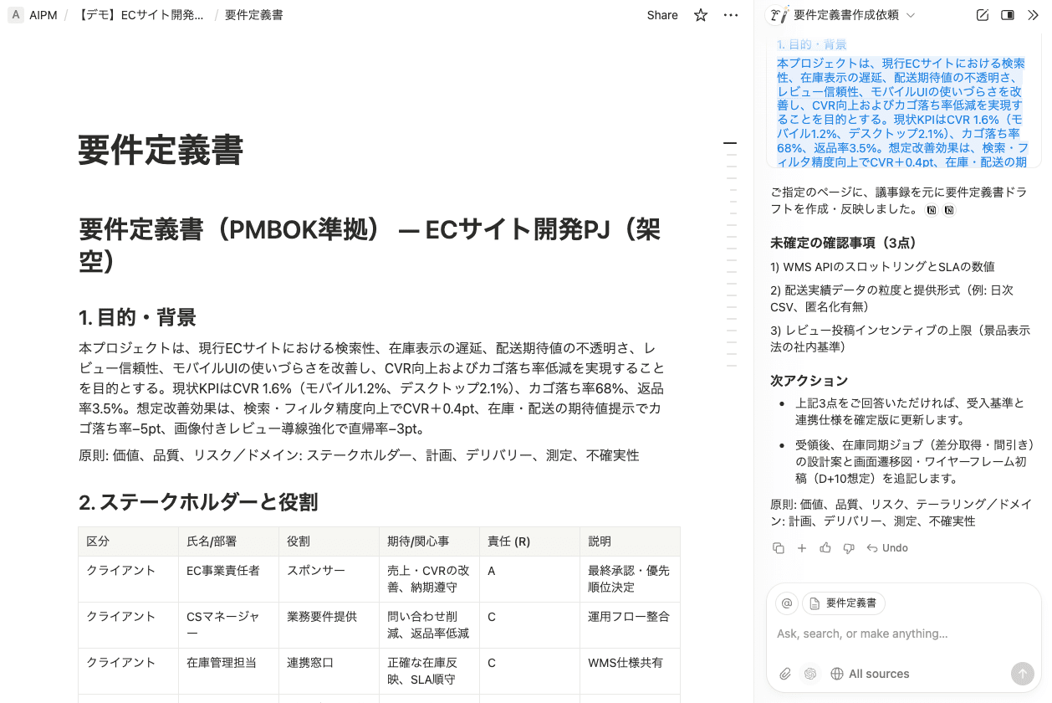
Task: Undo the AI changes
Action: coord(887,548)
